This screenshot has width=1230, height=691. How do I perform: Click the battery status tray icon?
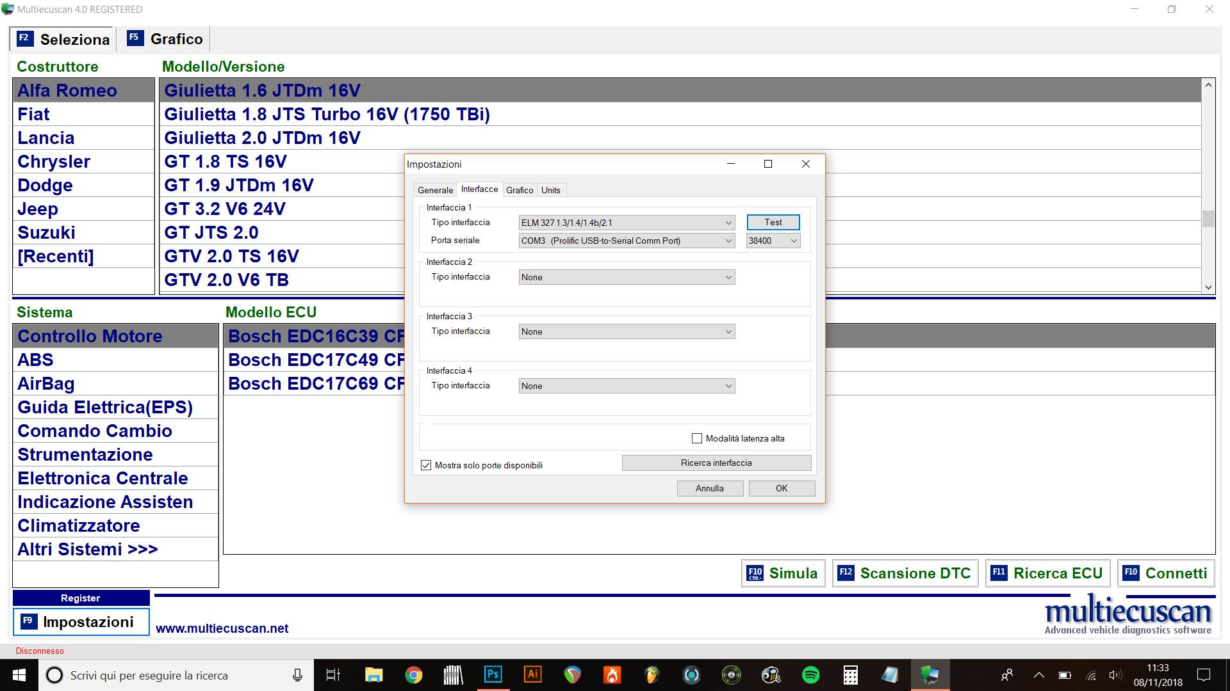click(1065, 675)
